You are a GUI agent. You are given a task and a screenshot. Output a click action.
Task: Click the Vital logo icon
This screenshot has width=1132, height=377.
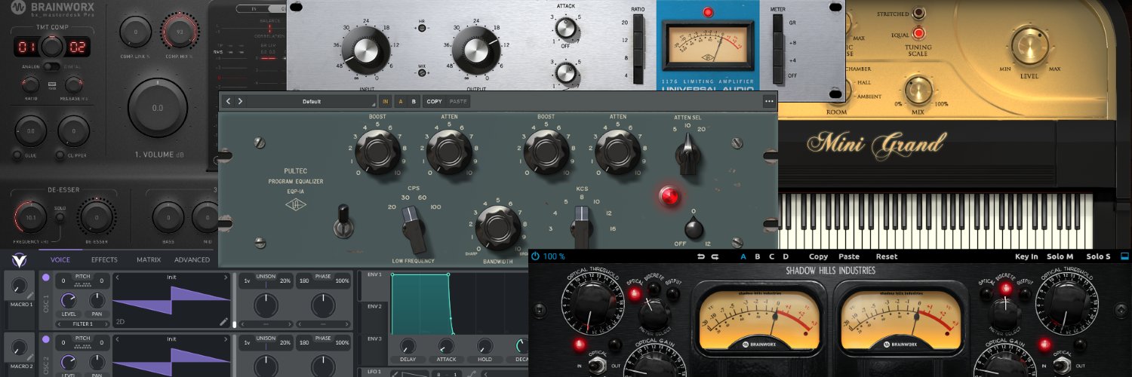coord(17,260)
